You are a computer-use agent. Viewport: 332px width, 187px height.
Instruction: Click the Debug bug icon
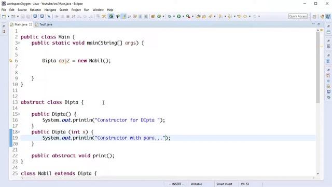[x=170, y=16]
